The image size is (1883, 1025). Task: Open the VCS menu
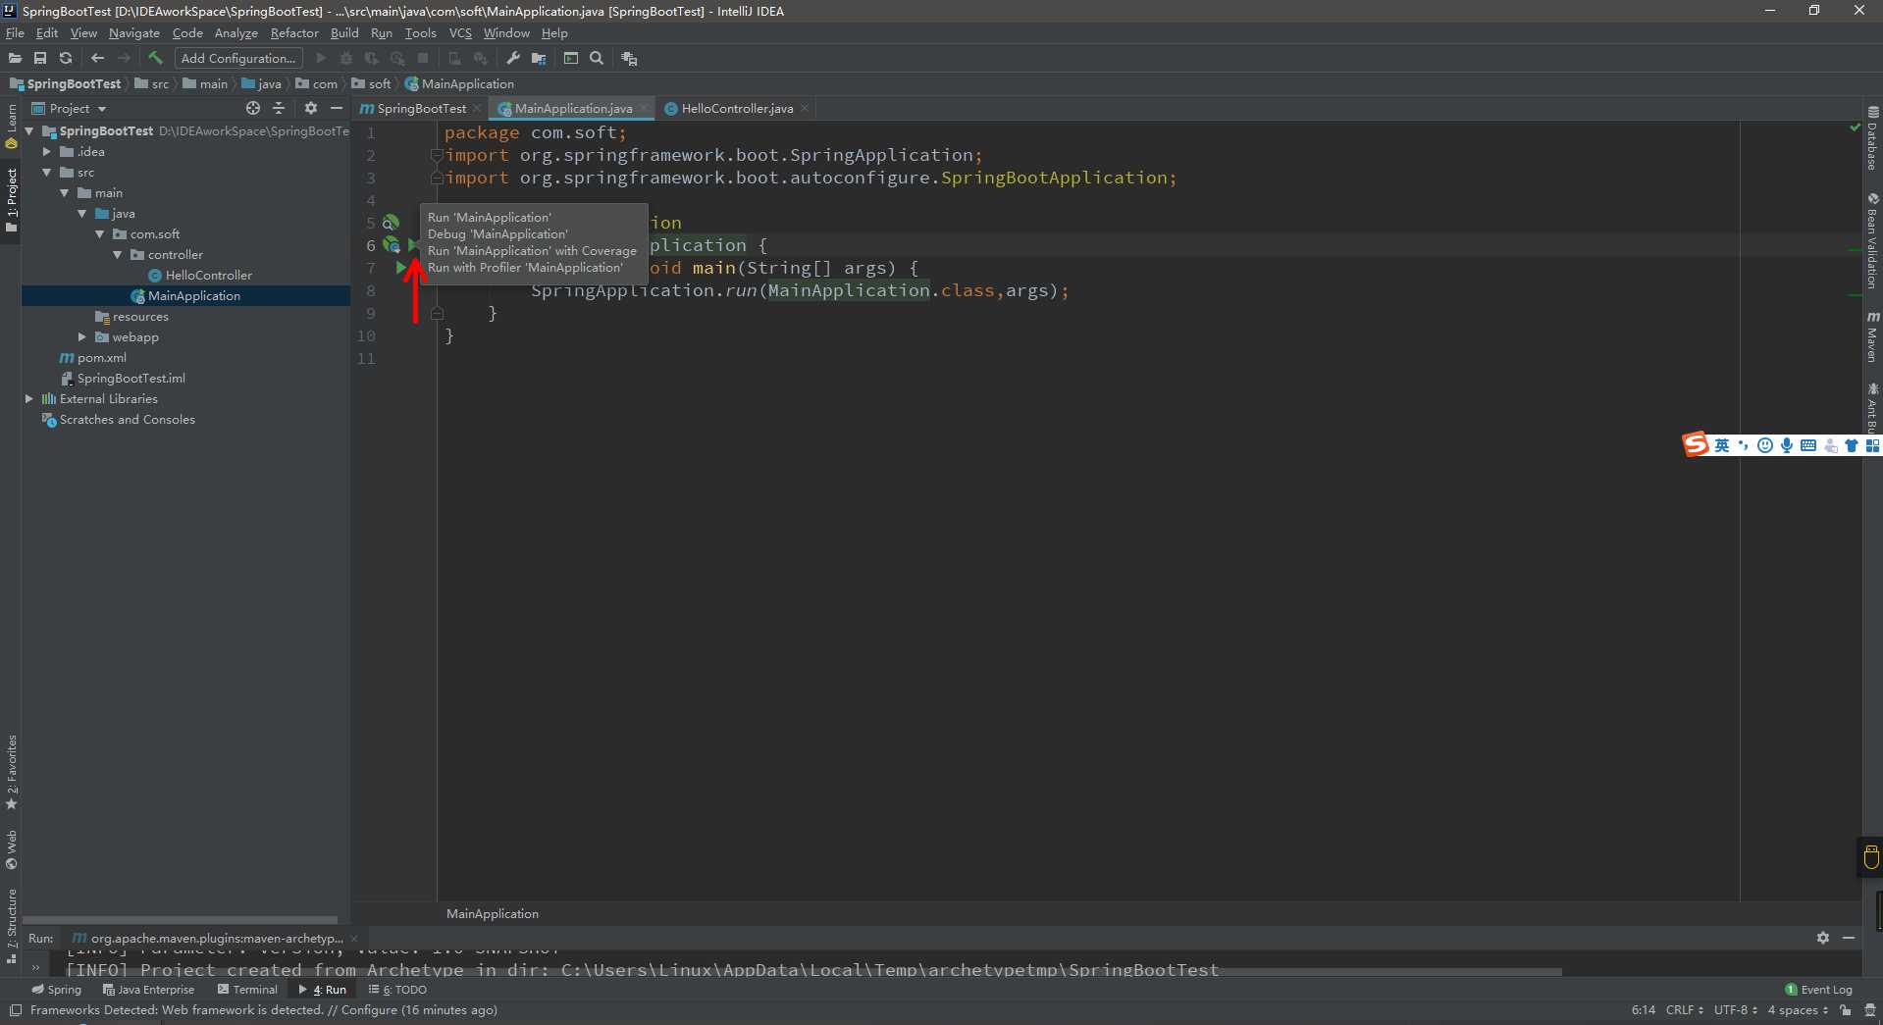pyautogui.click(x=460, y=33)
